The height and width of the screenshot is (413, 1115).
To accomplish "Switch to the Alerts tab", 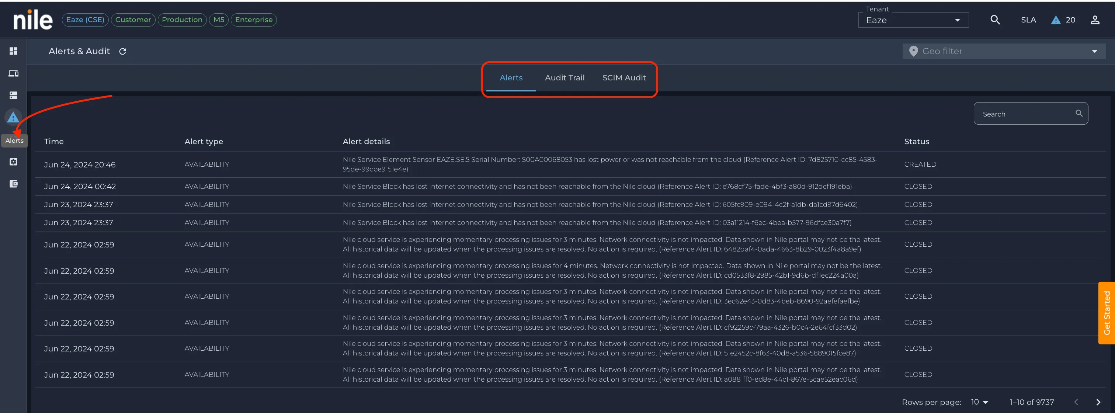I will point(511,78).
